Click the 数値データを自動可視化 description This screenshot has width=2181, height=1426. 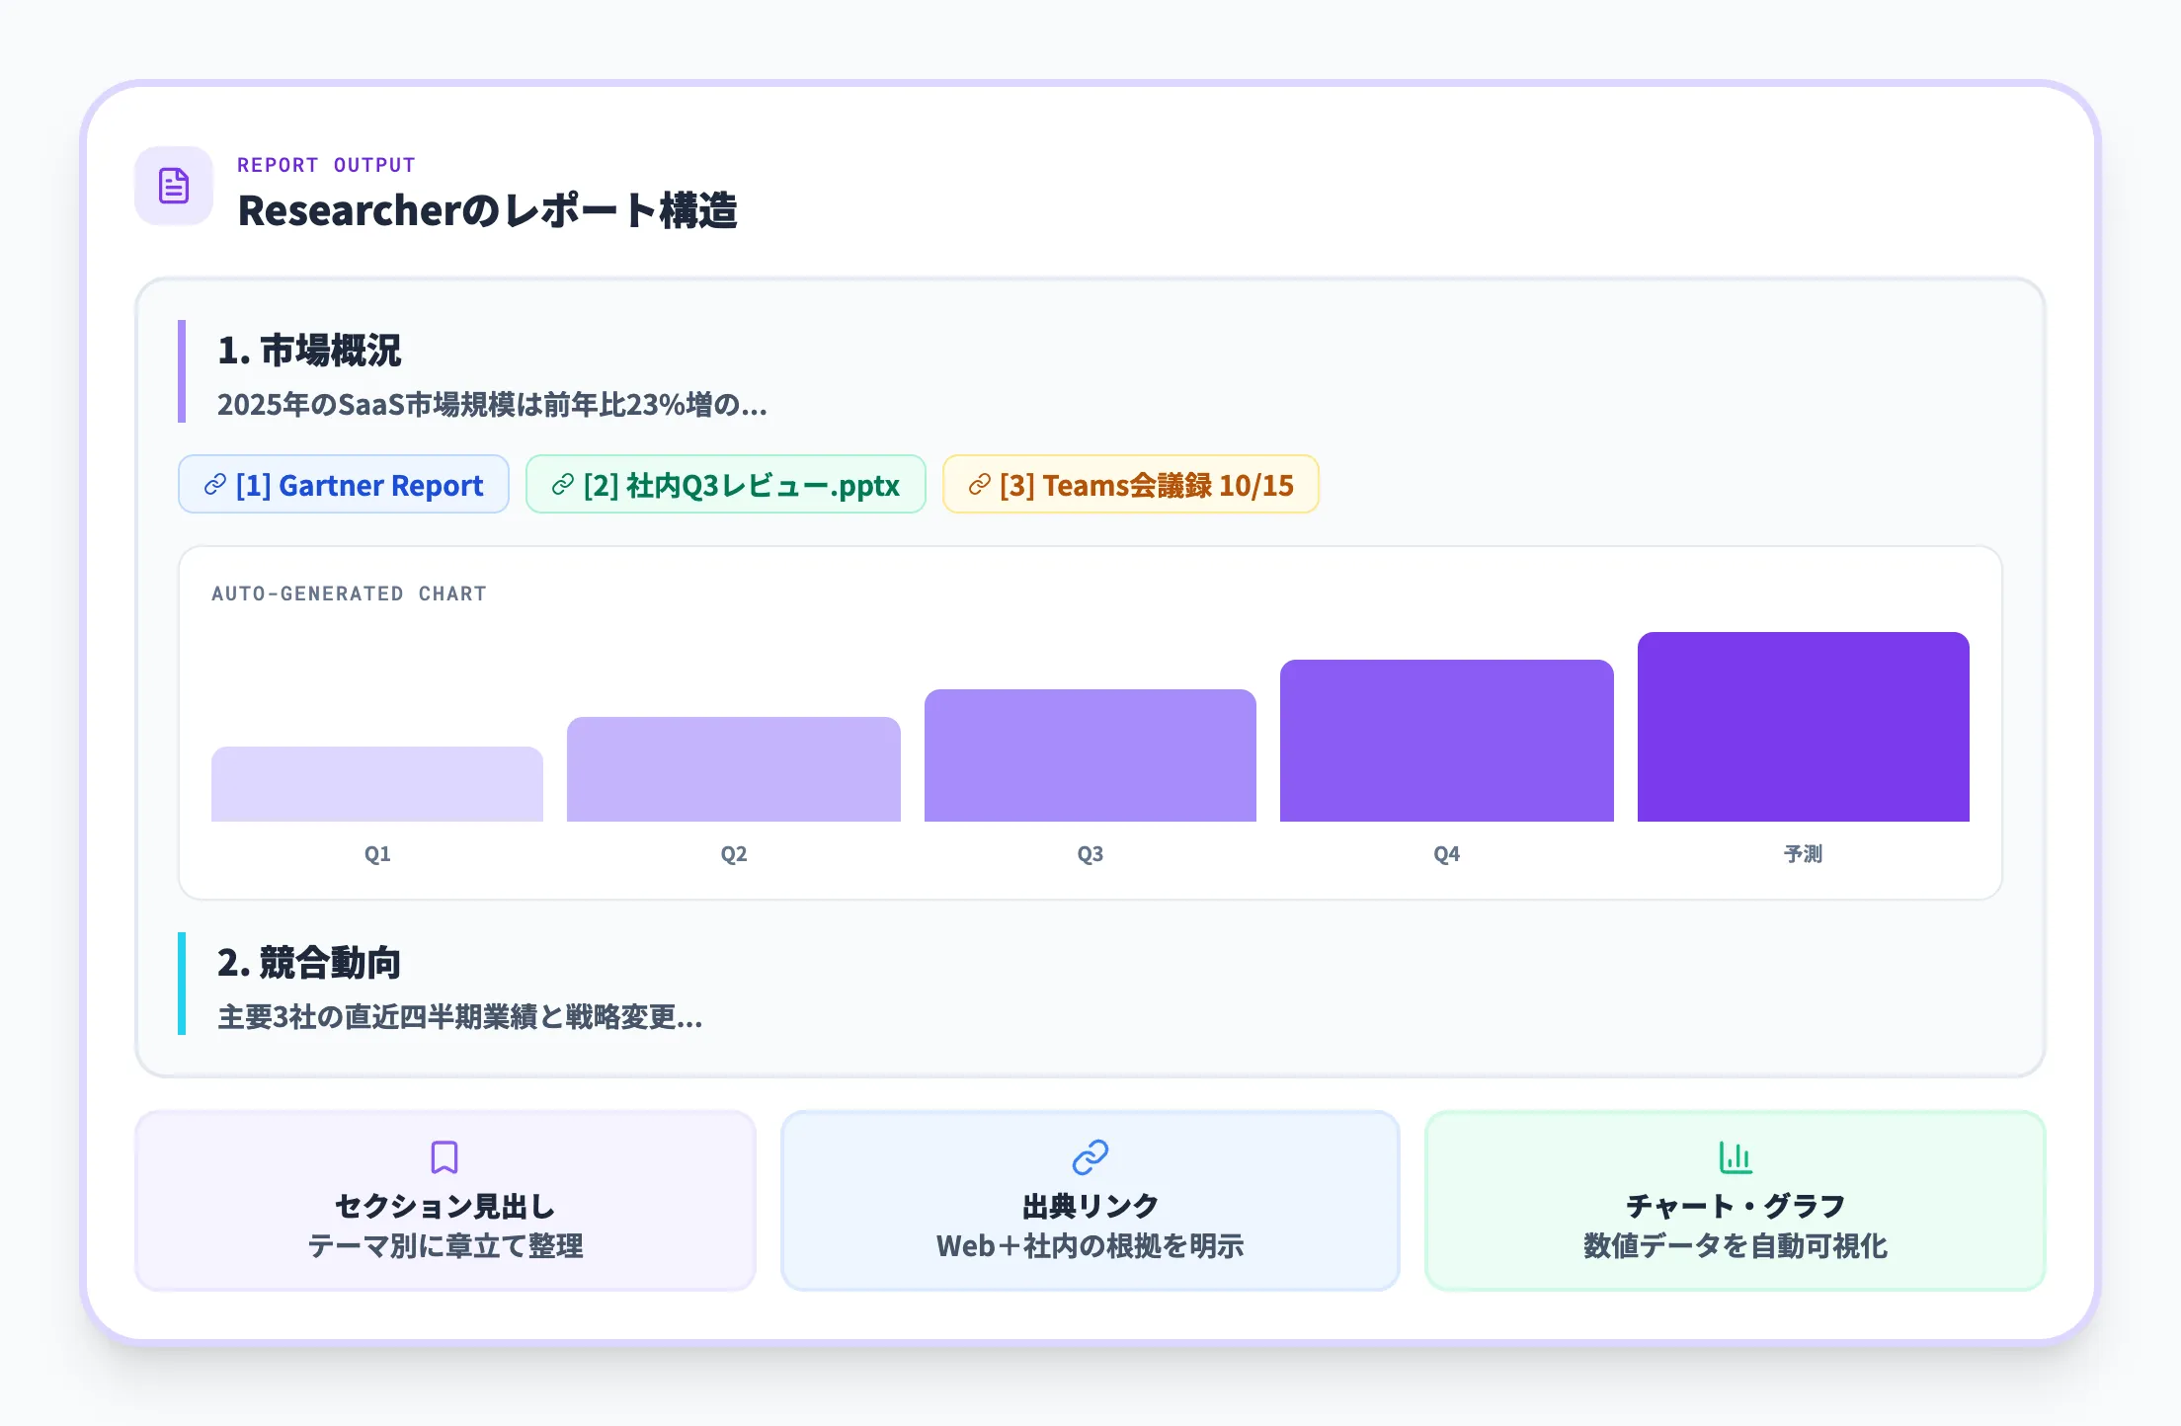pyautogui.click(x=1736, y=1246)
